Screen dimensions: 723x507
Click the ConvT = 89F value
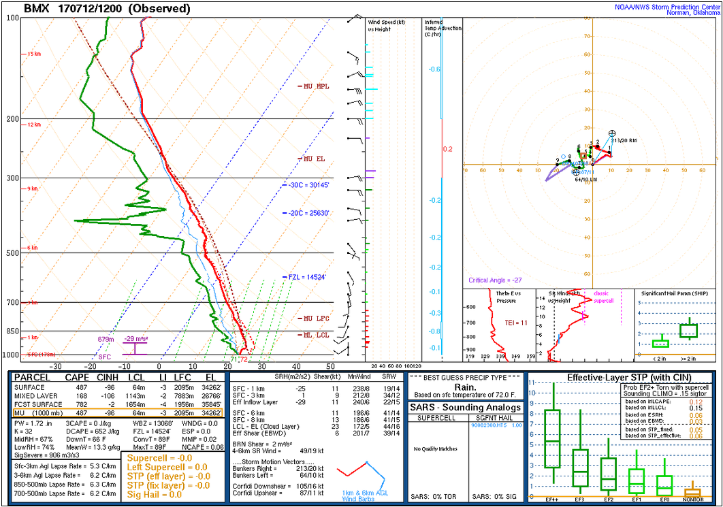tap(149, 439)
